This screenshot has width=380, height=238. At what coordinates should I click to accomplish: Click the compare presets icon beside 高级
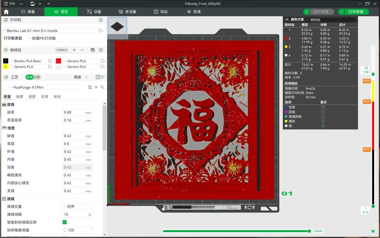coord(103,77)
